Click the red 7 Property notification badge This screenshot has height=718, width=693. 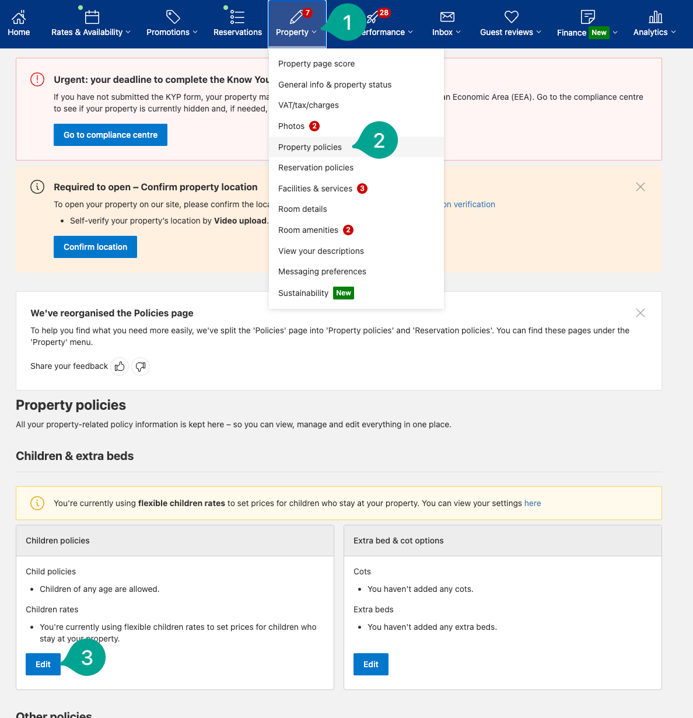coord(307,13)
